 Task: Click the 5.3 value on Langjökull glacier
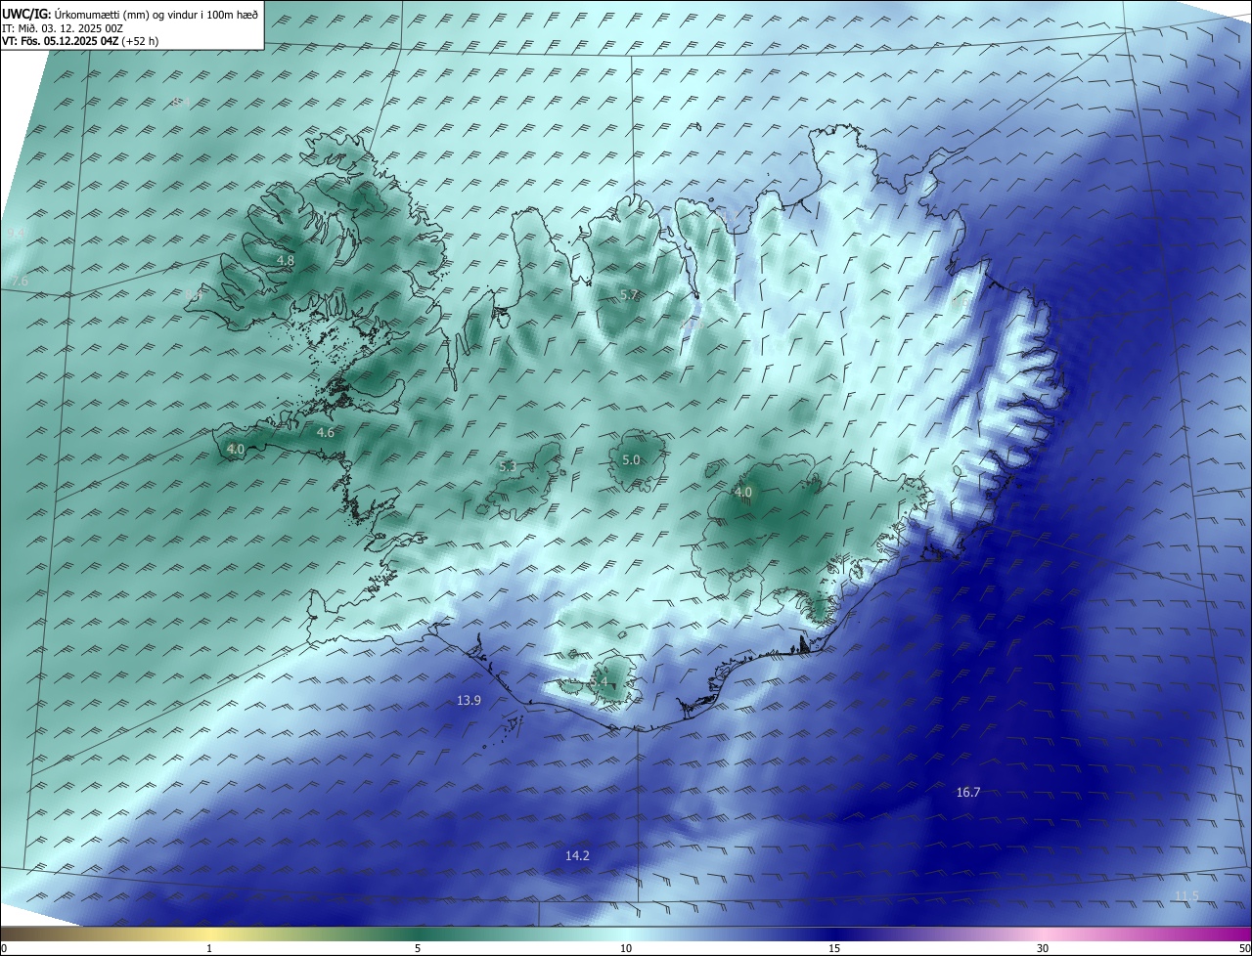pos(508,467)
